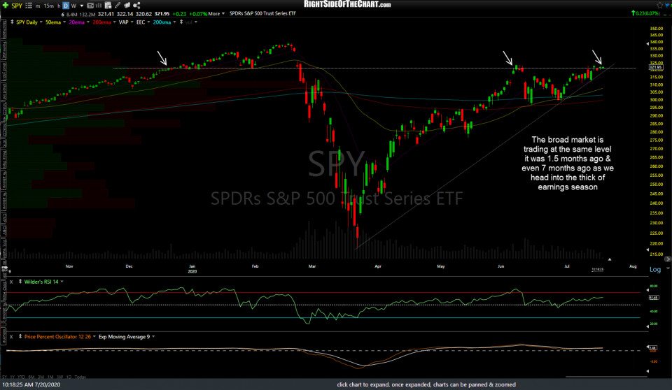Click the +0.23 net change value
This screenshot has width=672, height=390.
pos(178,14)
